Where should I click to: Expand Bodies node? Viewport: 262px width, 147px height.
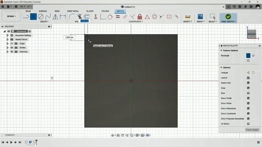point(7,47)
